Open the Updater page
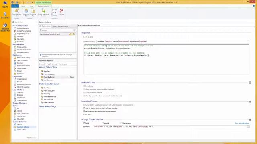This screenshot has height=144, width=257. [x=20, y=36]
